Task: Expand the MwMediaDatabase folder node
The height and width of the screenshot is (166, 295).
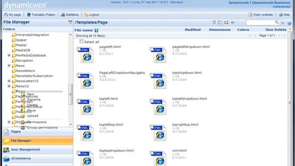Action: coord(9,55)
